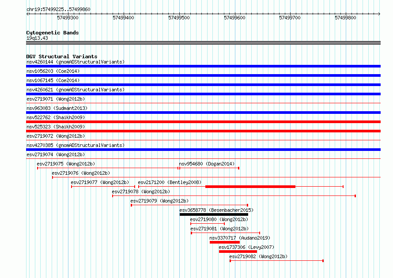Open the nsv522762 (Shaikh2009) red bar

pyautogui.click(x=203, y=122)
